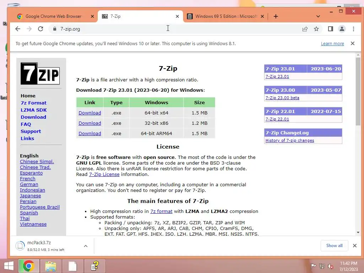
Task: Switch language to French
Action: pos(28,178)
